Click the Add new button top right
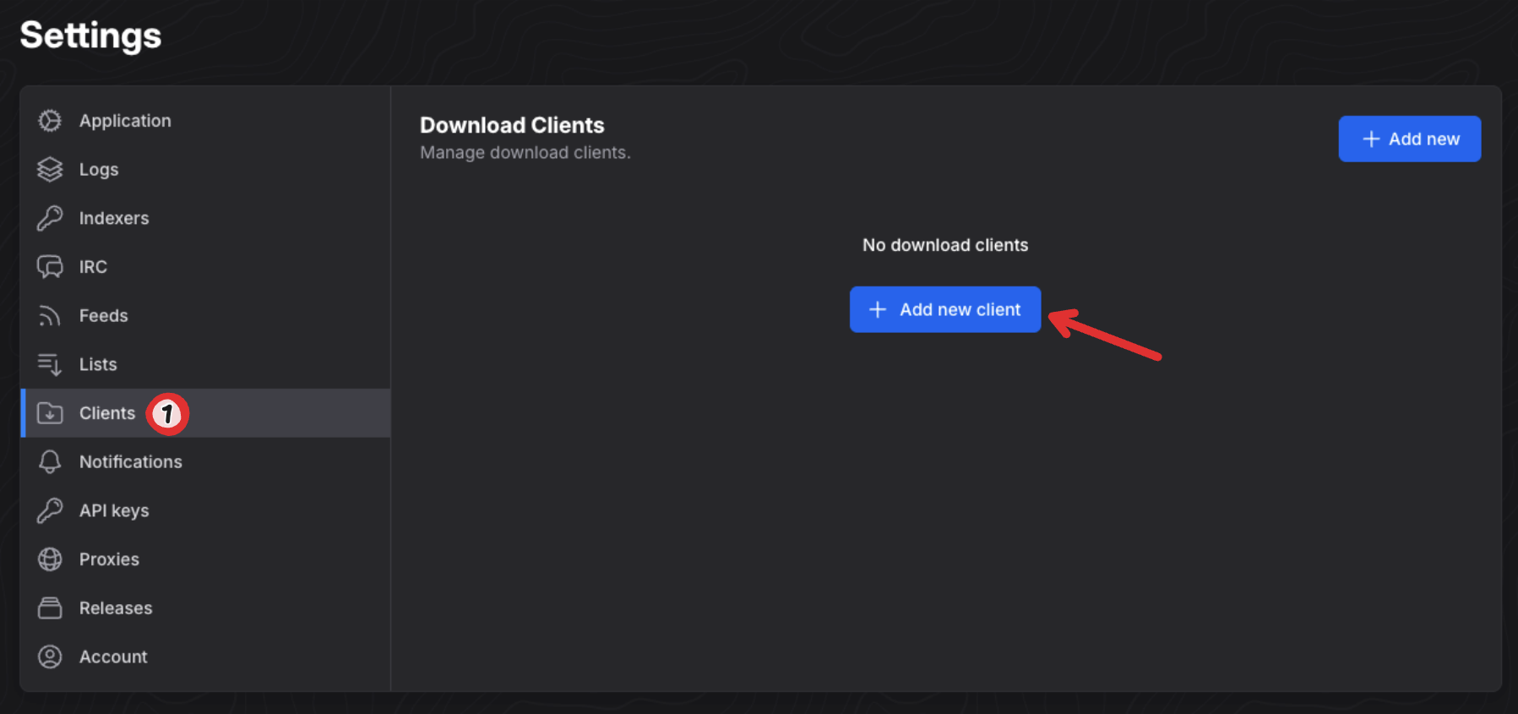Viewport: 1518px width, 714px height. 1409,139
